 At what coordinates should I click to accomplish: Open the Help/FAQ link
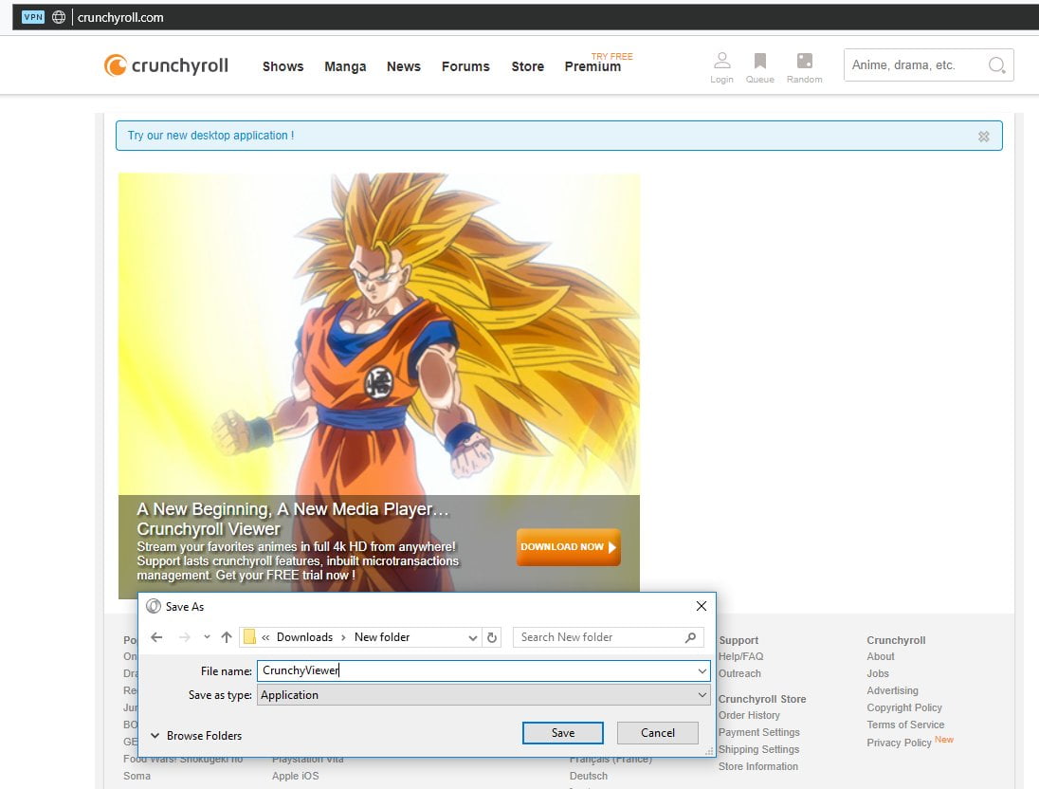[x=740, y=656]
